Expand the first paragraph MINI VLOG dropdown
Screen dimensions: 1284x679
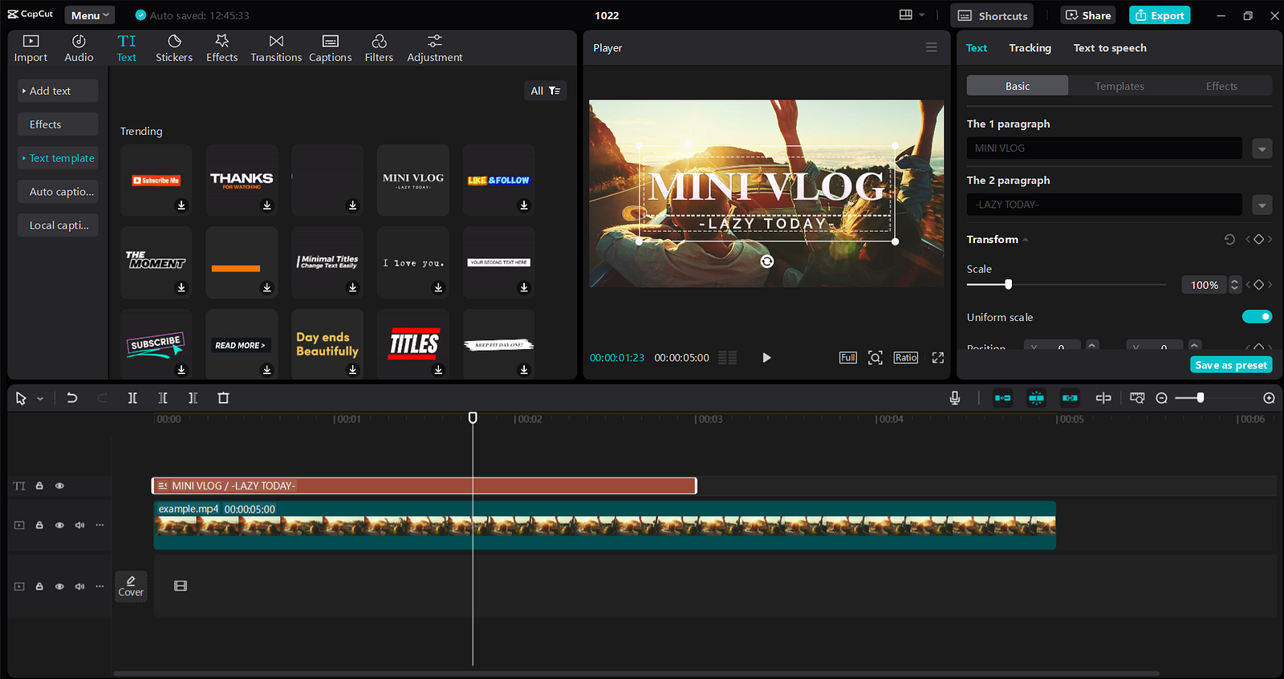[1262, 148]
